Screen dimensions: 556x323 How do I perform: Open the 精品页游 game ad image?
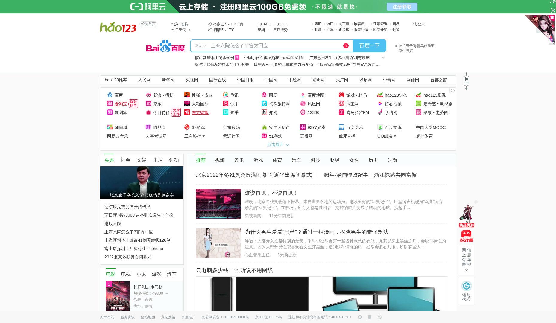pyautogui.click(x=466, y=216)
